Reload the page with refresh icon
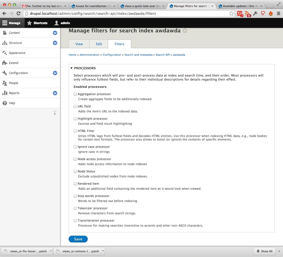Screen dimensions: 283x257 [x=18, y=14]
